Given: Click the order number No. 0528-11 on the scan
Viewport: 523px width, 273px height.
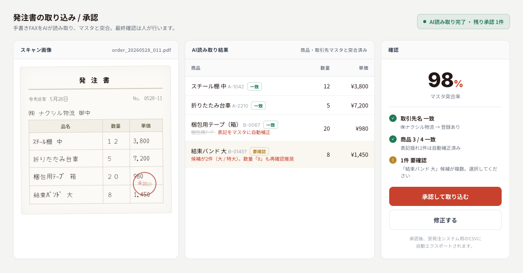Looking at the screenshot, I should 148,98.
